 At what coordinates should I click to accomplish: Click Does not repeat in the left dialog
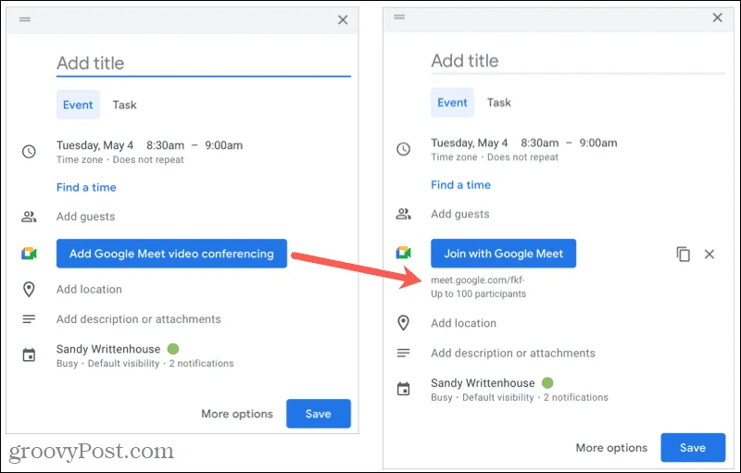point(148,159)
